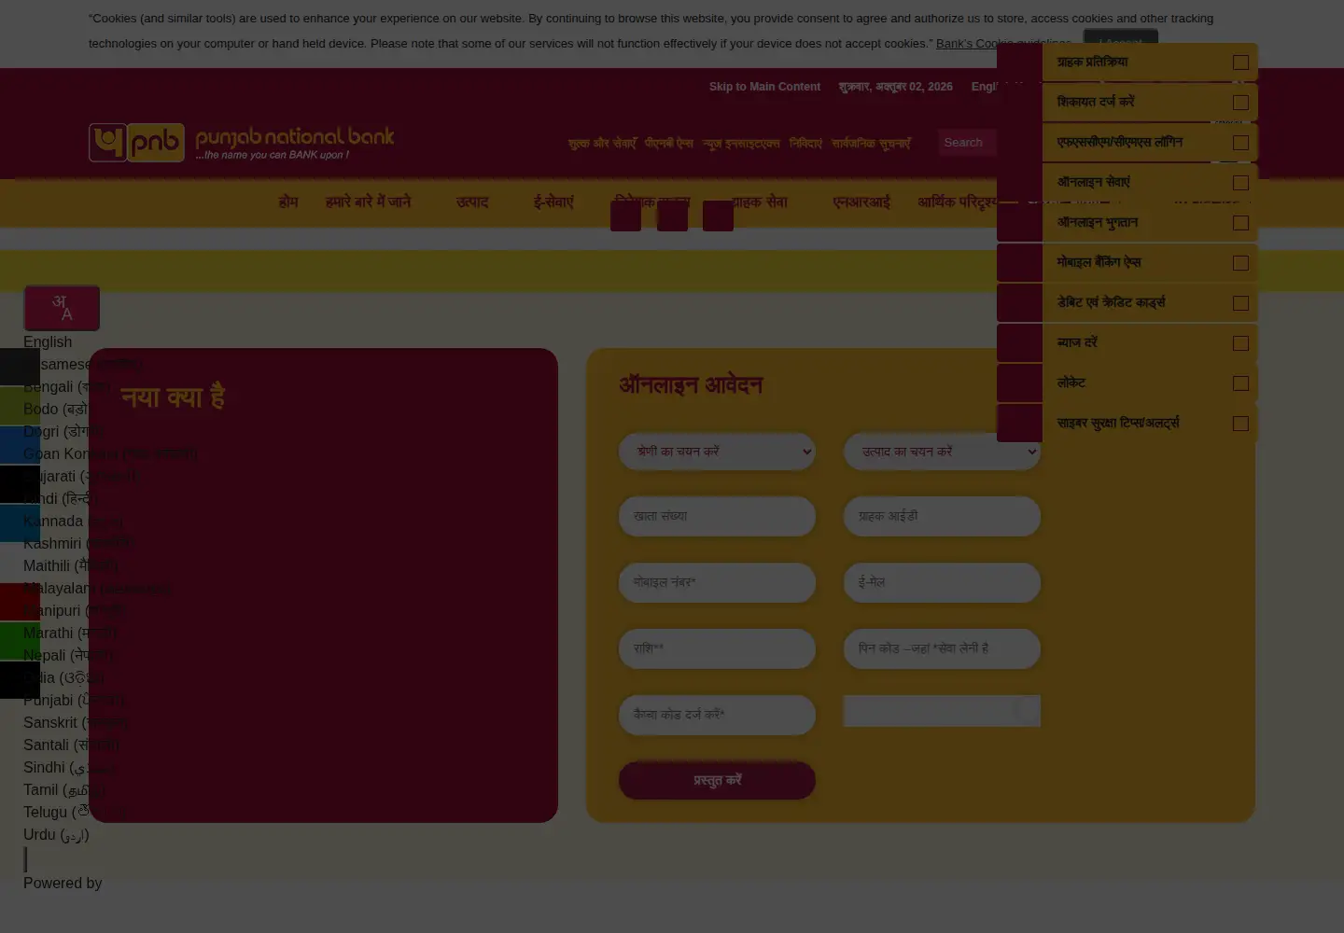Open the ई-सेवाएं menu
The width and height of the screenshot is (1344, 933).
(x=553, y=202)
